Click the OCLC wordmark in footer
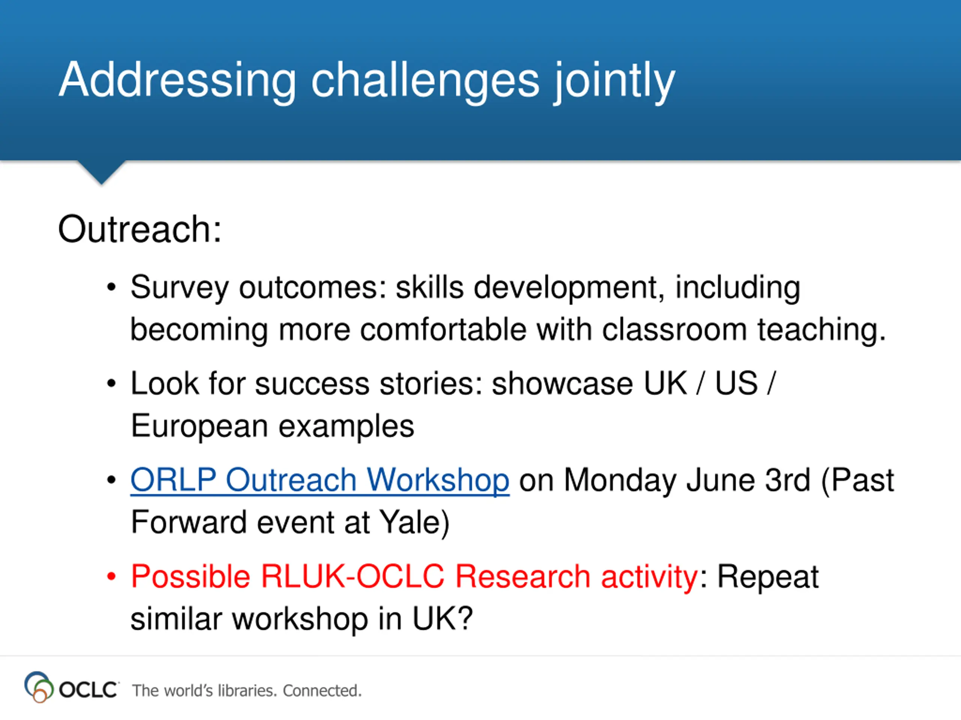This screenshot has width=961, height=720. click(88, 690)
